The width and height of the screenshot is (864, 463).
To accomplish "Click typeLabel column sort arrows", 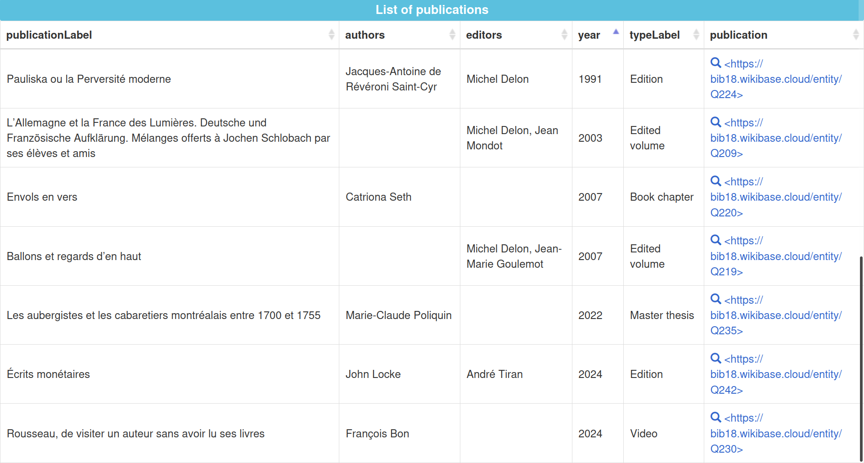I will click(696, 35).
